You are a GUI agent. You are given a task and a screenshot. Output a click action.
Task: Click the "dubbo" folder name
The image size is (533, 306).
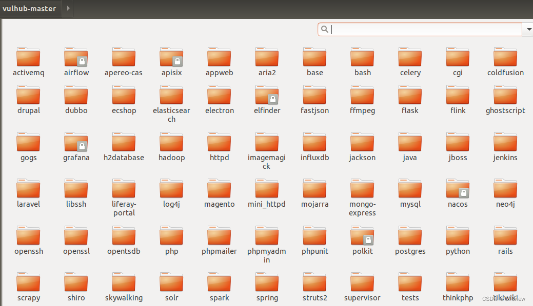coord(76,111)
